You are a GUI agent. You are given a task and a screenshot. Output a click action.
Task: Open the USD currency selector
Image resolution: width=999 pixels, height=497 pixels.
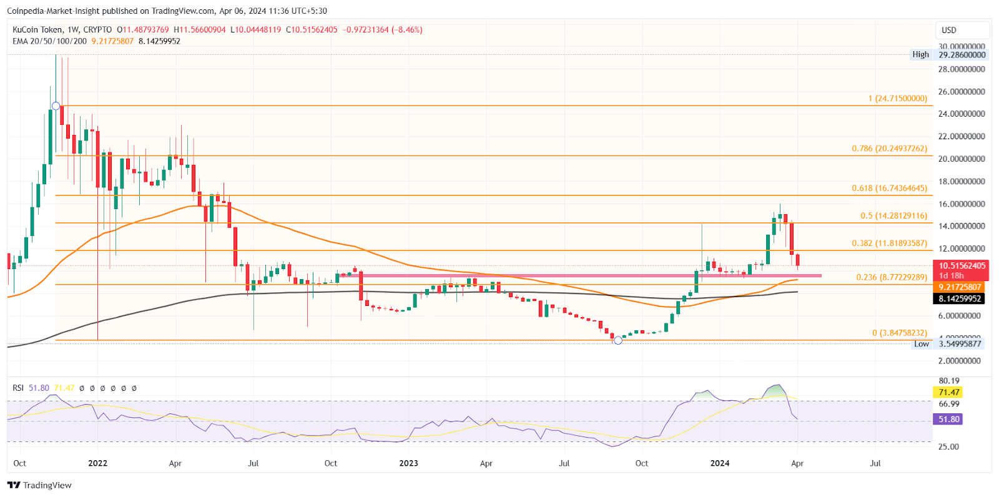coord(962,30)
